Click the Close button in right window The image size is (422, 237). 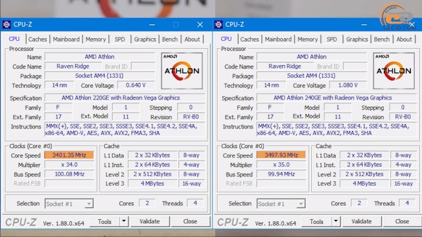click(402, 221)
